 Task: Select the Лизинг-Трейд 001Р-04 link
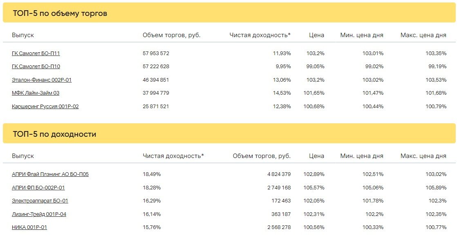39,214
